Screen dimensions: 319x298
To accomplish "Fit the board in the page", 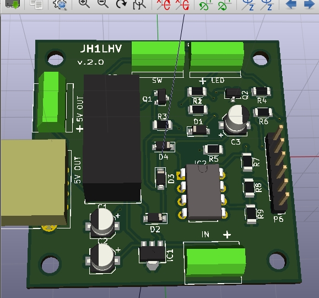I will click(139, 4).
